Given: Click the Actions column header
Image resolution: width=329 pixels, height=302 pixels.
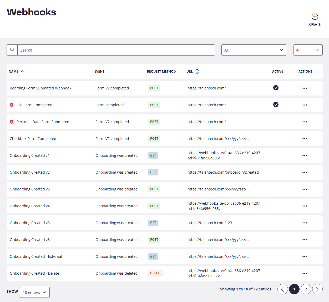Looking at the screenshot, I should (x=305, y=71).
